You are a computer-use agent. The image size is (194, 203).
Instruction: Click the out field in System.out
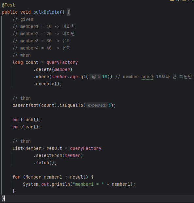45,184
